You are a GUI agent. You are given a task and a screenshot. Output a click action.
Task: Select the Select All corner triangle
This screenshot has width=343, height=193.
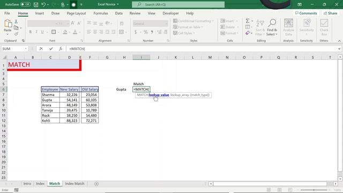pyautogui.click(x=4, y=57)
